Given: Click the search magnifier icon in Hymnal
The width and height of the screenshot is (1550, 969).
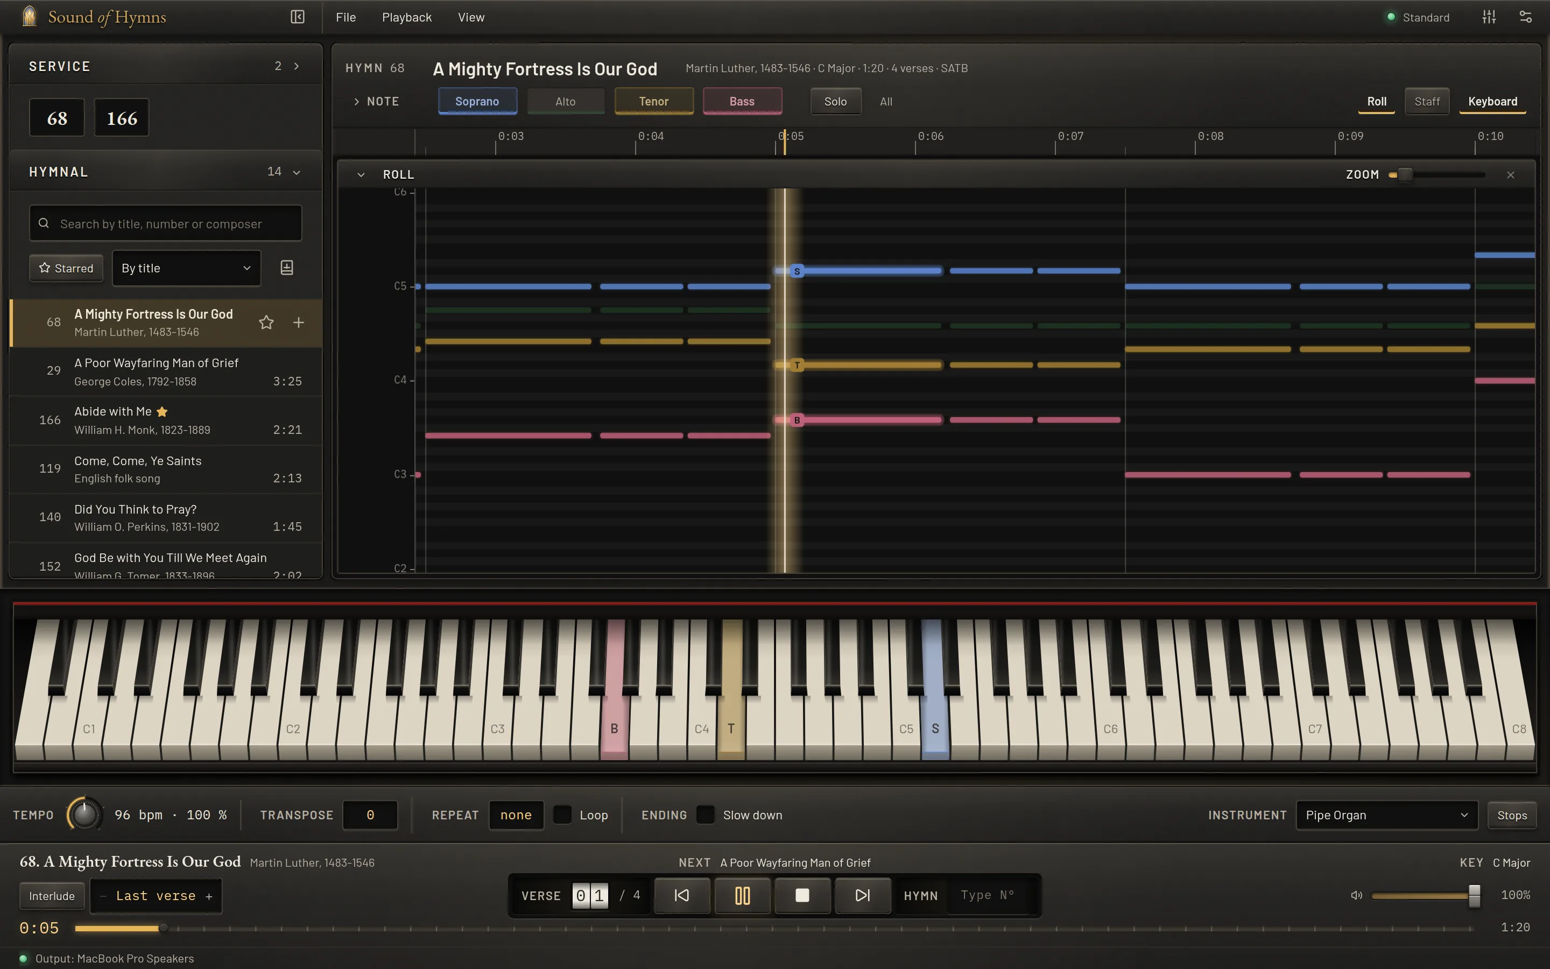Looking at the screenshot, I should pyautogui.click(x=44, y=223).
